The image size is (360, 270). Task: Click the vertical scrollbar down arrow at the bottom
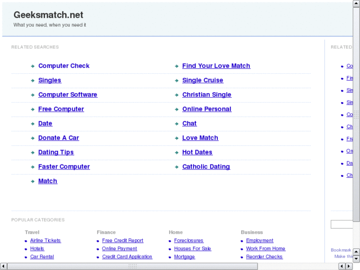pos(357,259)
